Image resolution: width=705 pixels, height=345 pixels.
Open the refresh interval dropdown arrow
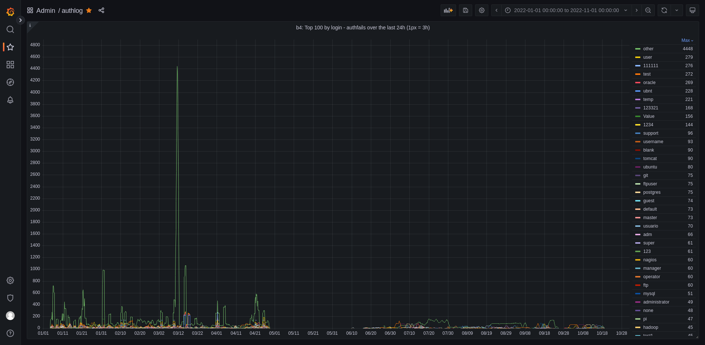pos(676,10)
